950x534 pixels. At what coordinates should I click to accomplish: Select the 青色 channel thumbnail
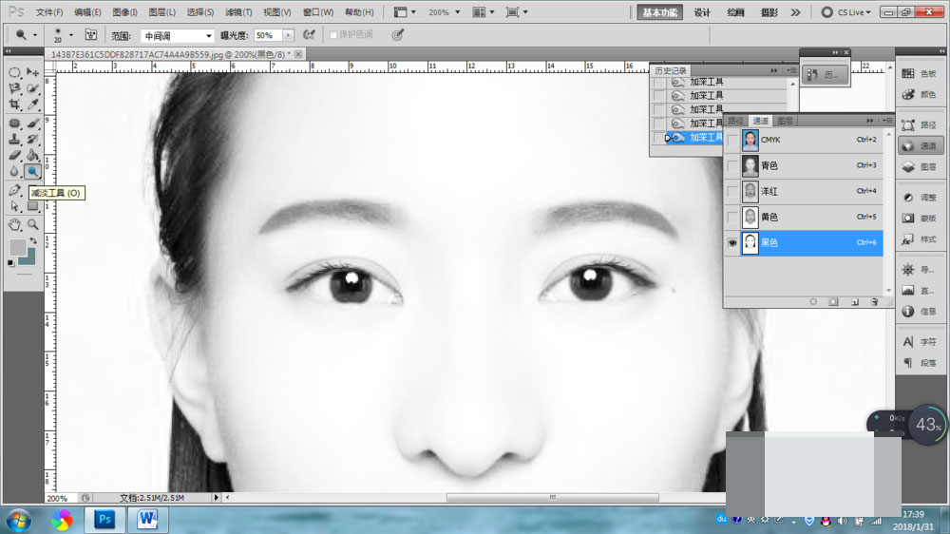(x=750, y=165)
